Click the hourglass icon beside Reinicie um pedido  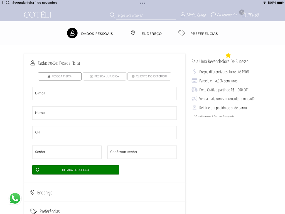195,107
